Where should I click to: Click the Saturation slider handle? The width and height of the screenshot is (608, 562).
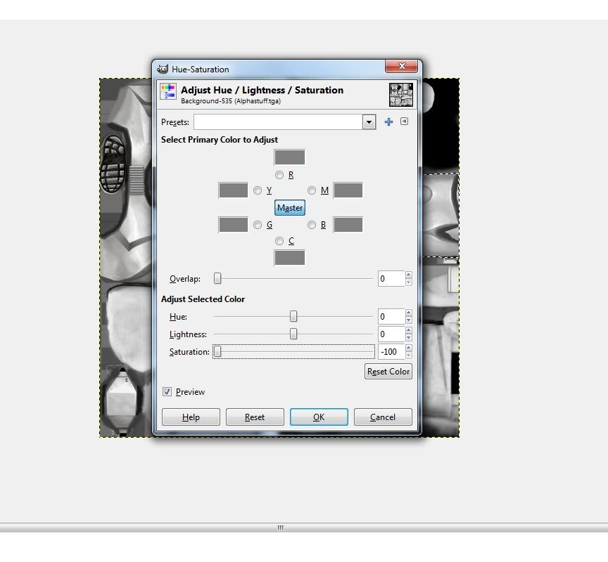click(217, 351)
